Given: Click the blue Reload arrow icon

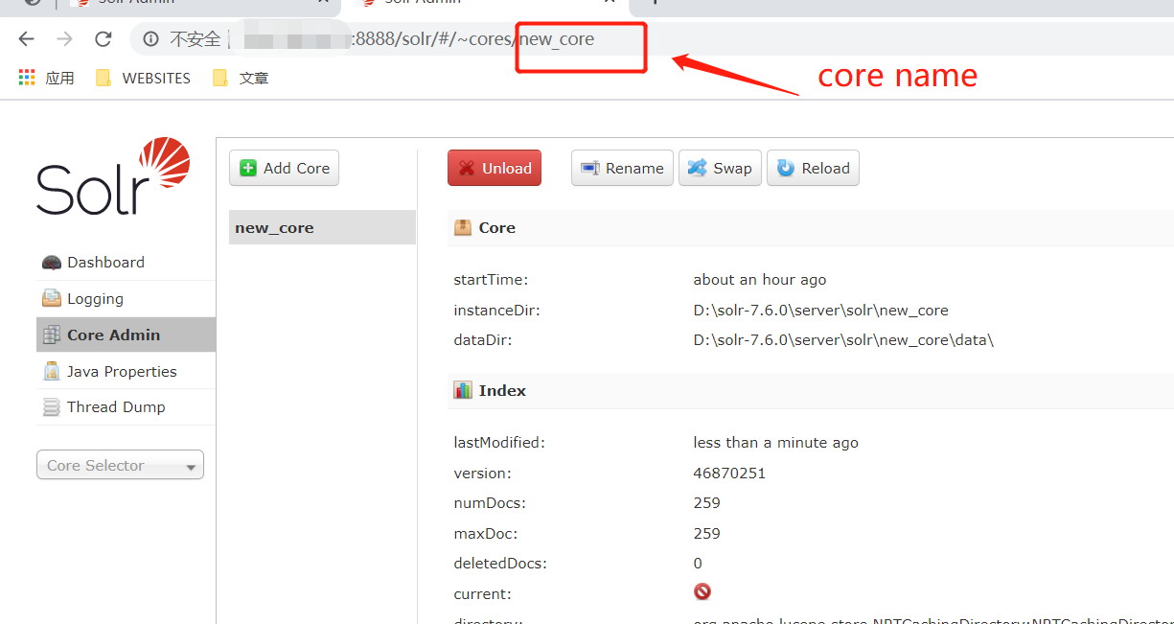Looking at the screenshot, I should 788,168.
